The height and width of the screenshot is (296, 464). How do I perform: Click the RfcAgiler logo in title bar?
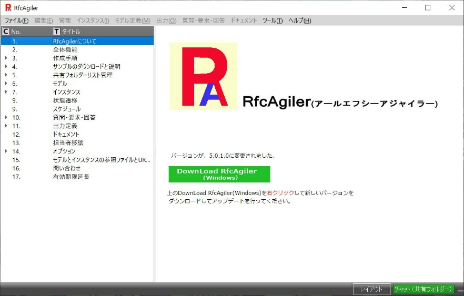tap(8, 8)
